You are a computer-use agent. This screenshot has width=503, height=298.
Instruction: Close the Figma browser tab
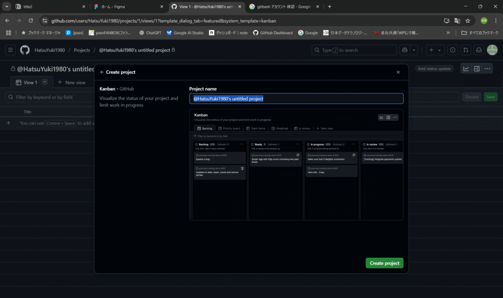[x=162, y=7]
